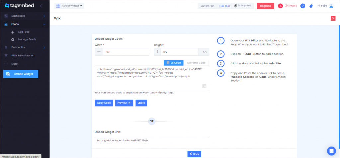Click the Filter & Moderation funnel icon
This screenshot has width=340, height=158.
(6, 56)
